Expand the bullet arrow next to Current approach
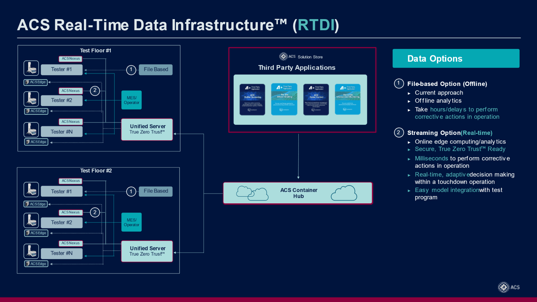 click(x=409, y=93)
